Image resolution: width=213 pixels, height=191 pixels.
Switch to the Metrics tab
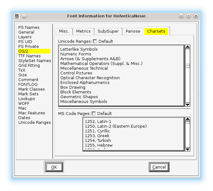point(83,31)
